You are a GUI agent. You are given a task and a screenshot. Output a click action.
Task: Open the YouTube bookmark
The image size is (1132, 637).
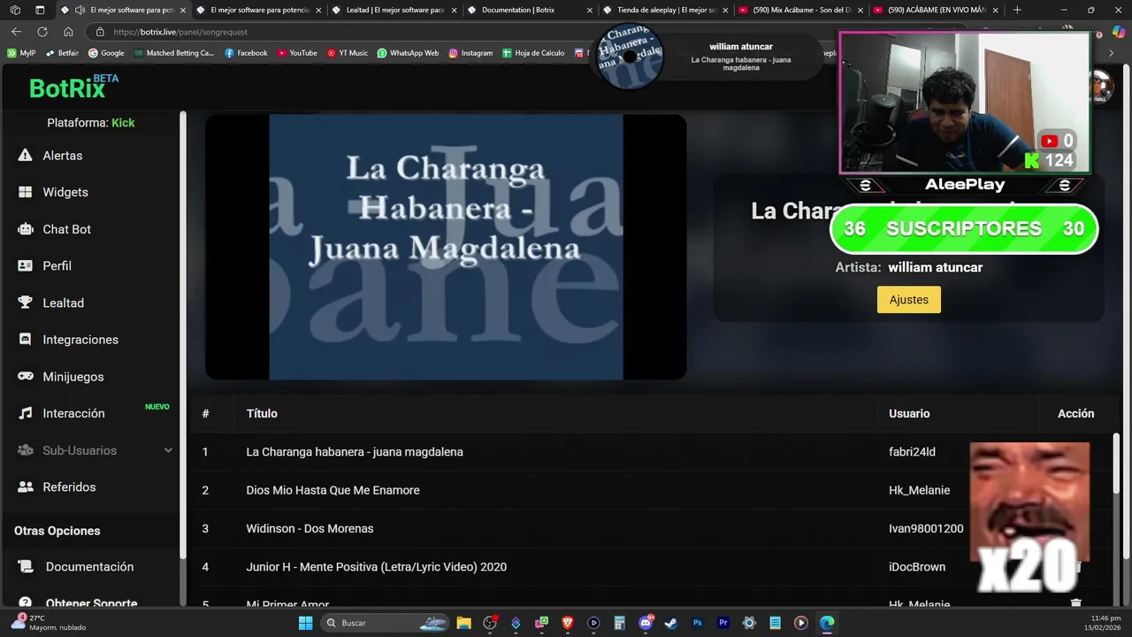[297, 53]
